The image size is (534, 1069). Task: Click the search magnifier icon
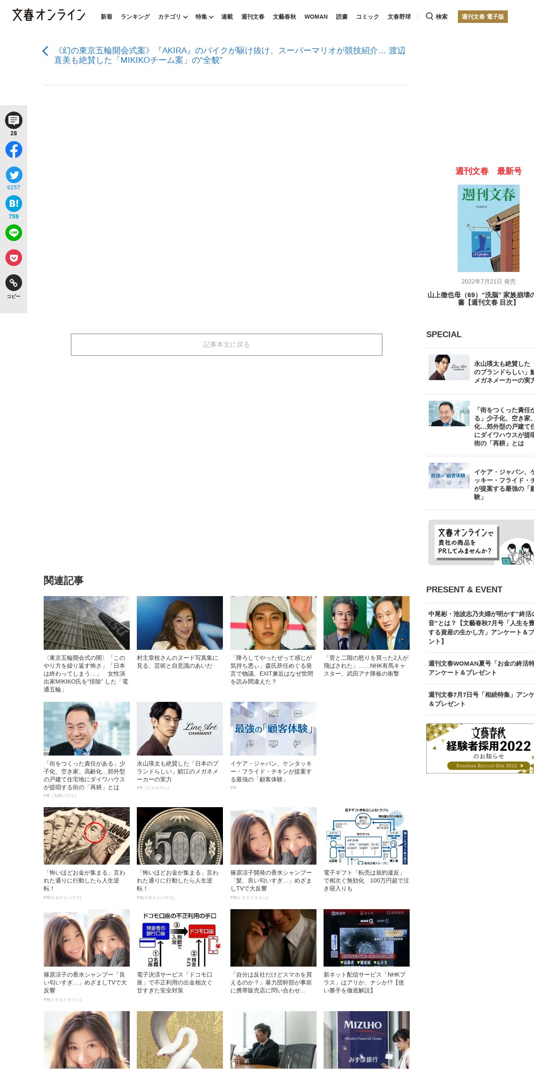(x=429, y=16)
